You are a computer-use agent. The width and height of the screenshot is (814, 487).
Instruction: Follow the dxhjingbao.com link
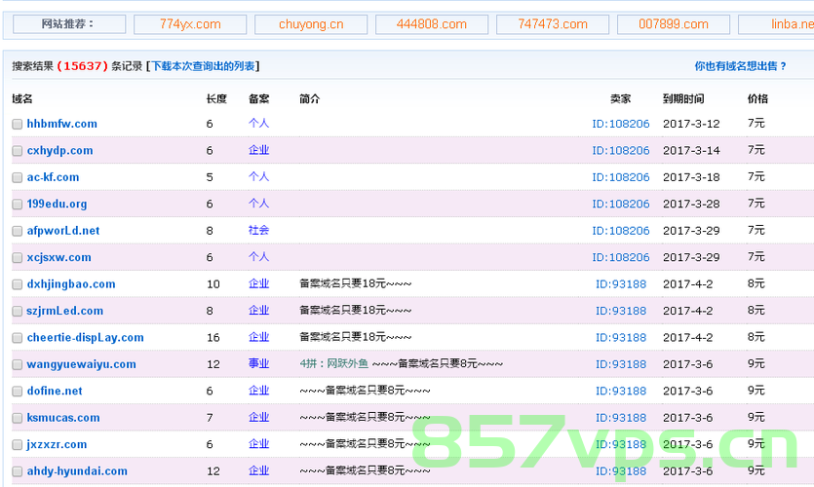pos(71,284)
